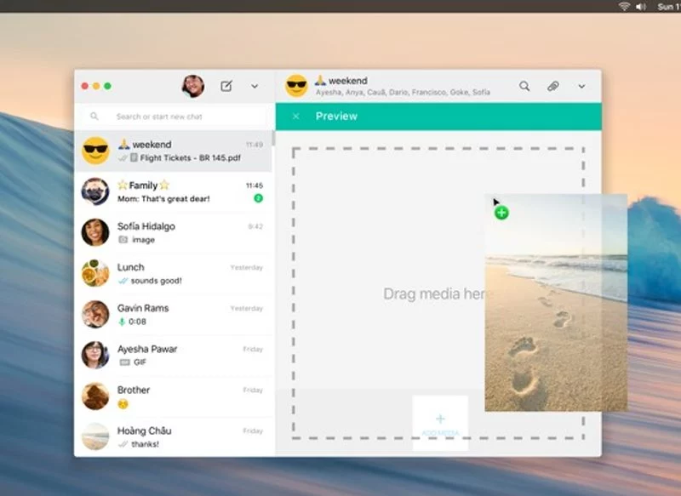The image size is (681, 496).
Task: Open the Ayesha Pawar chat
Action: (x=174, y=355)
